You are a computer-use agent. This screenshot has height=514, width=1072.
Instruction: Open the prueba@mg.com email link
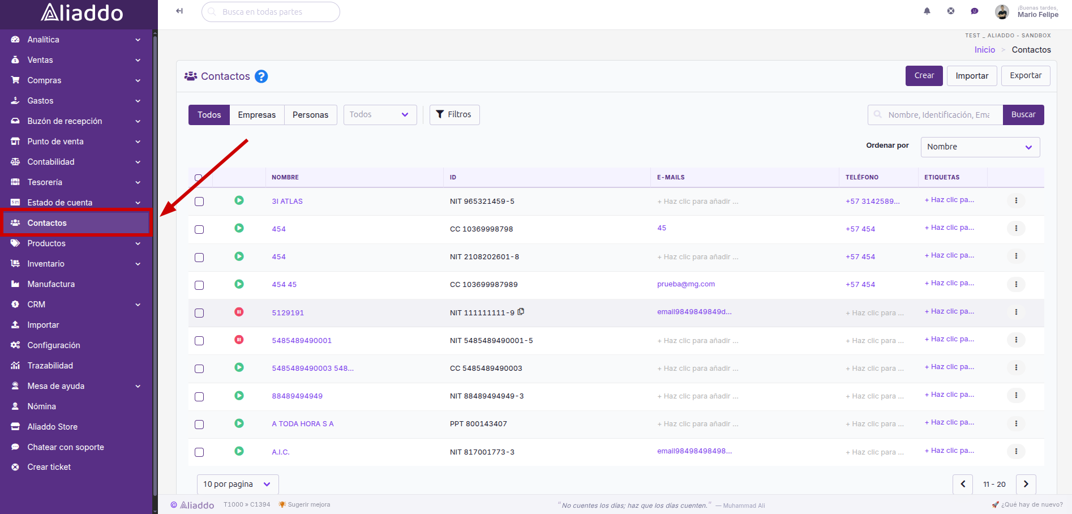point(686,284)
